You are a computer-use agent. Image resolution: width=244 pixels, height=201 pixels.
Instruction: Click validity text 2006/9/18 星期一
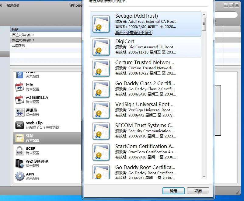point(144,157)
